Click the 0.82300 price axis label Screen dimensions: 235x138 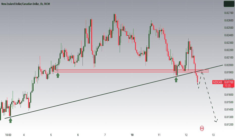[229, 43]
